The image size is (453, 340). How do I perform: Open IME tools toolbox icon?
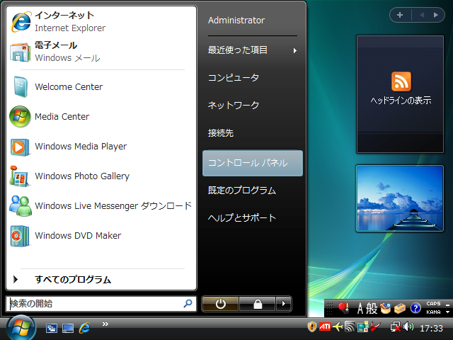[x=400, y=308]
